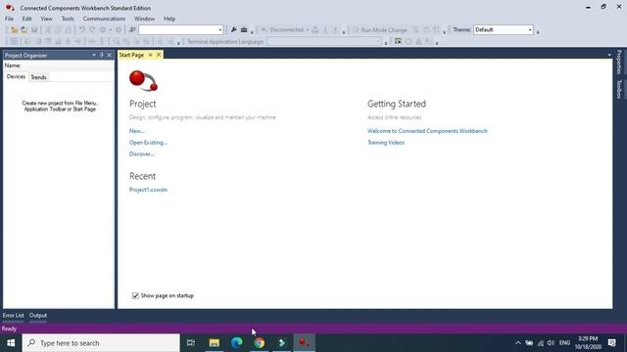Click the Windows Start button

tap(11, 343)
